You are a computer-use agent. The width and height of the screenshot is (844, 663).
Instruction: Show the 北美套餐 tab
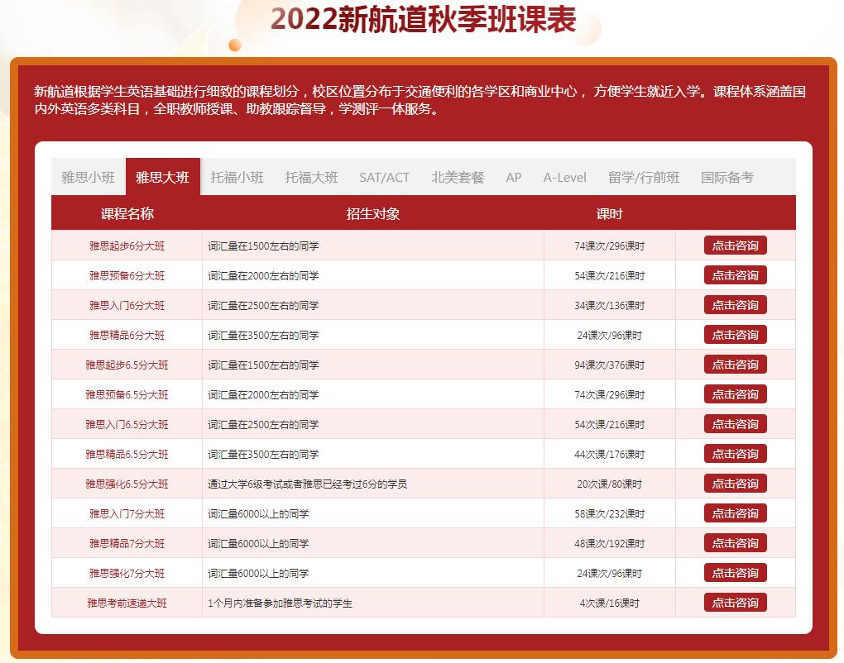[458, 177]
